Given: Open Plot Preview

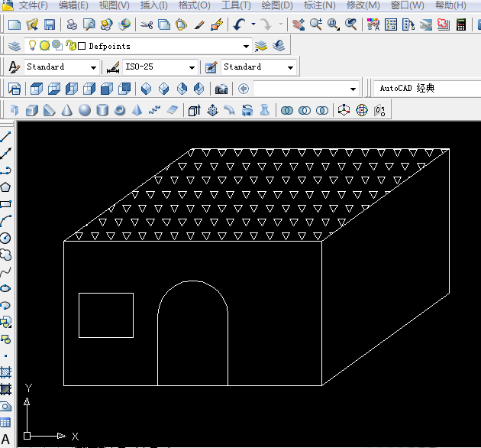Looking at the screenshot, I should tap(89, 24).
